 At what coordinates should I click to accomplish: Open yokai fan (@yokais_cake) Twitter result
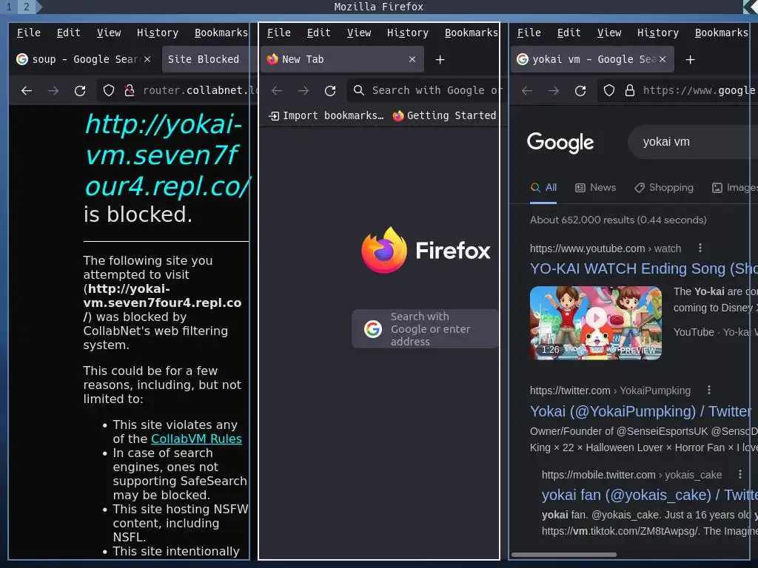click(649, 495)
